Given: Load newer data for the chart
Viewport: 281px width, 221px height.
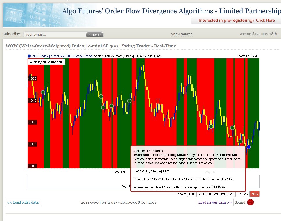Looking at the screenshot, I should 215,202.
